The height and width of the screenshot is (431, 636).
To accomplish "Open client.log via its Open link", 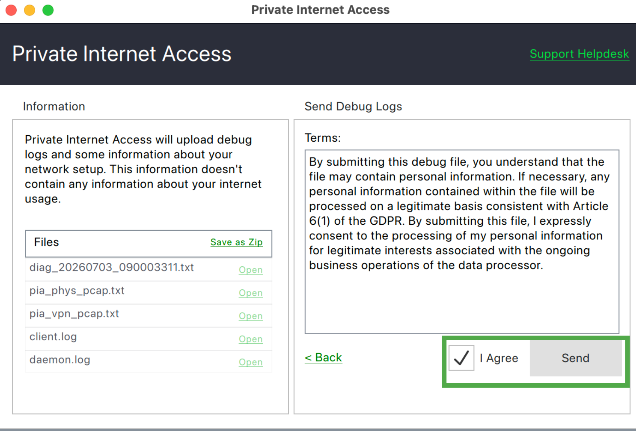I will pos(251,339).
